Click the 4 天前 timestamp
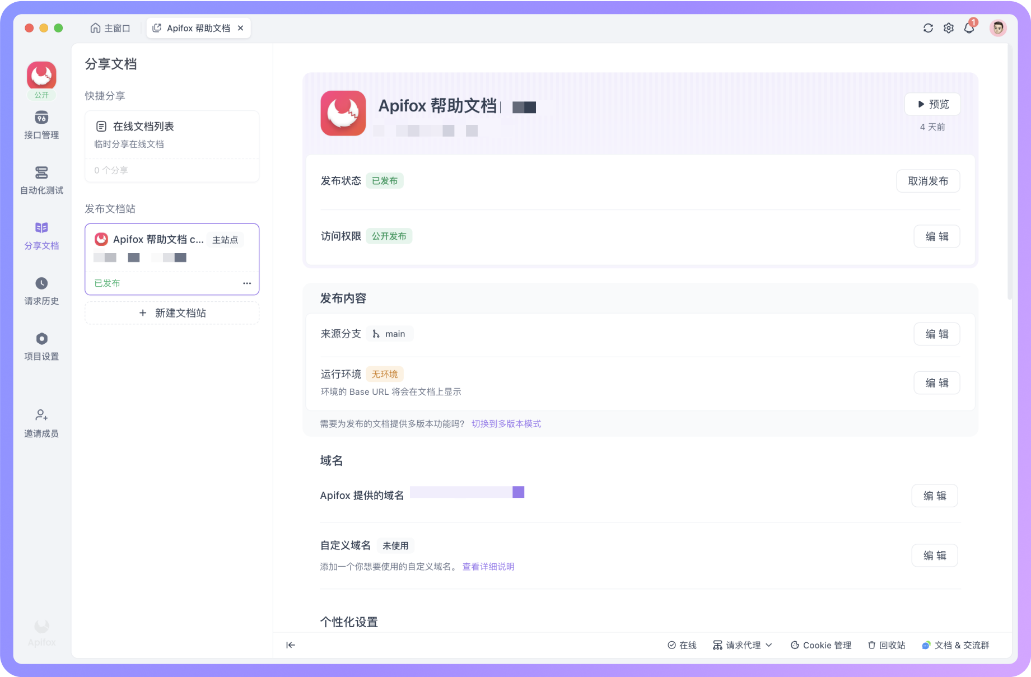This screenshot has height=677, width=1031. coord(932,127)
